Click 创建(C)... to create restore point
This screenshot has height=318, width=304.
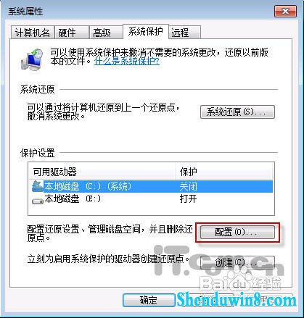[x=237, y=262]
